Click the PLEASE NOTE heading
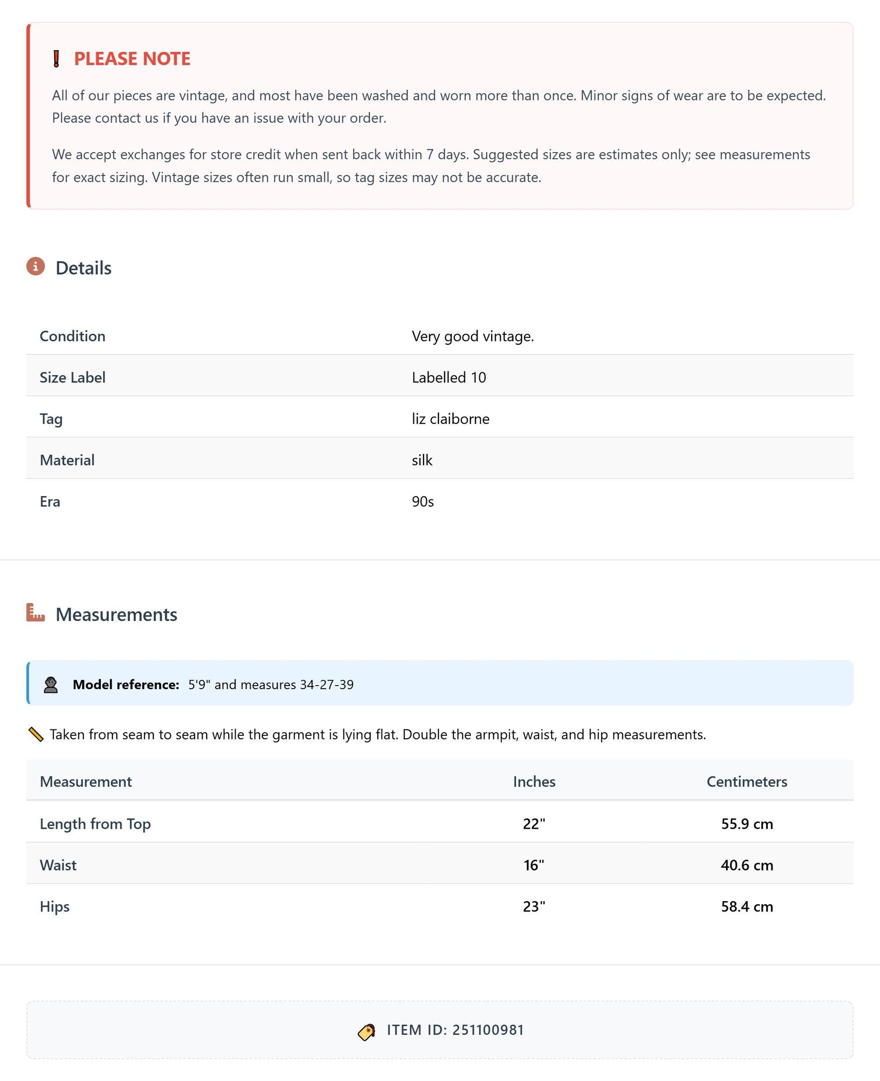 click(132, 59)
